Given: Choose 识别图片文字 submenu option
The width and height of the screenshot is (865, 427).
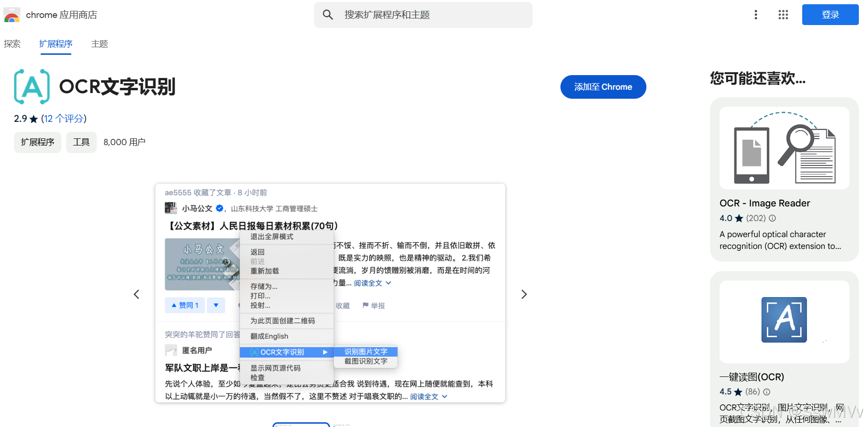Looking at the screenshot, I should [365, 351].
